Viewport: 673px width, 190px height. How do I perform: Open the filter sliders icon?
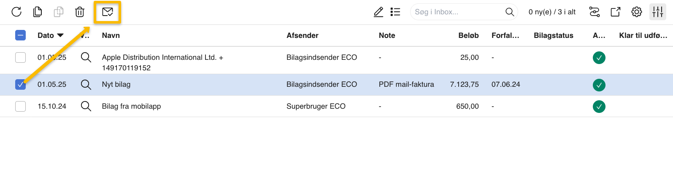(x=595, y=12)
